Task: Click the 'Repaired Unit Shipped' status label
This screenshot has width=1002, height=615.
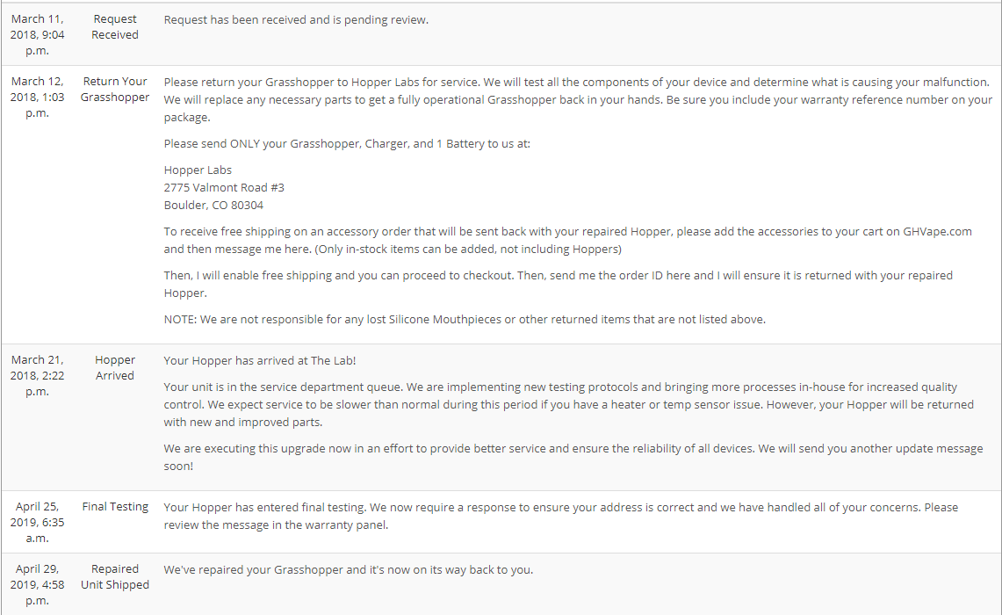Action: (x=114, y=576)
